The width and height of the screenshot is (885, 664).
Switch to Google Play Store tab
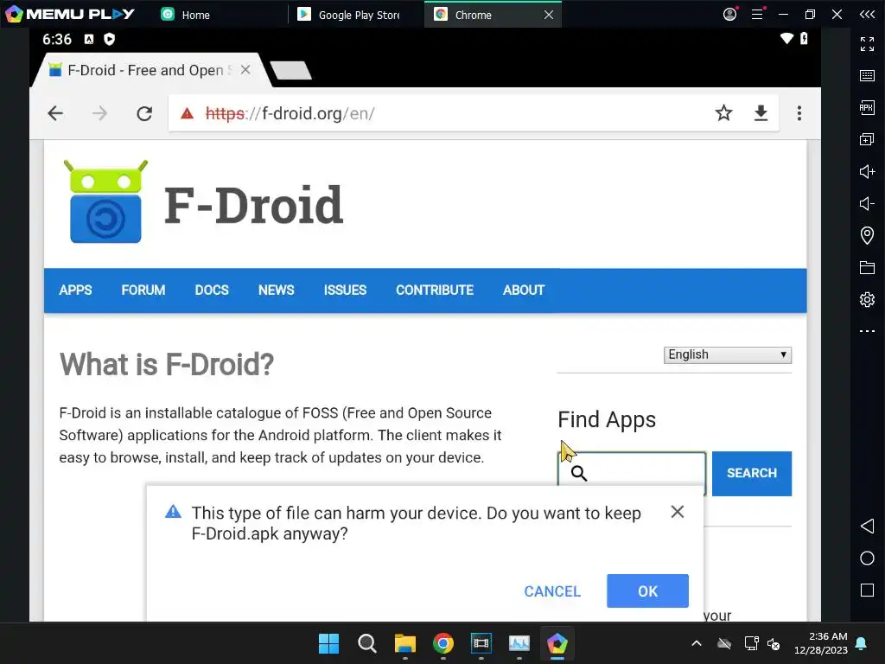[349, 15]
